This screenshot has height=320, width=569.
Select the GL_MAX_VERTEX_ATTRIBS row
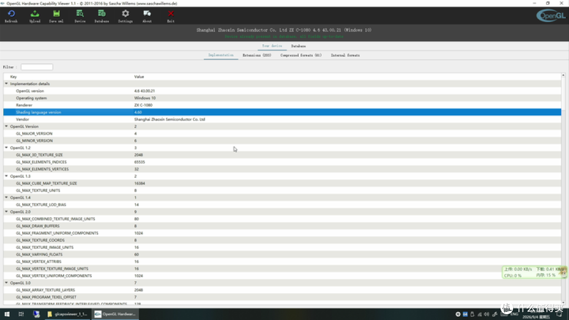(282, 261)
